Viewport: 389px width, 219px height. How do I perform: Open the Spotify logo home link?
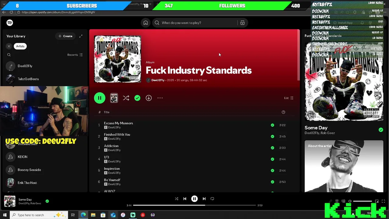click(x=10, y=23)
